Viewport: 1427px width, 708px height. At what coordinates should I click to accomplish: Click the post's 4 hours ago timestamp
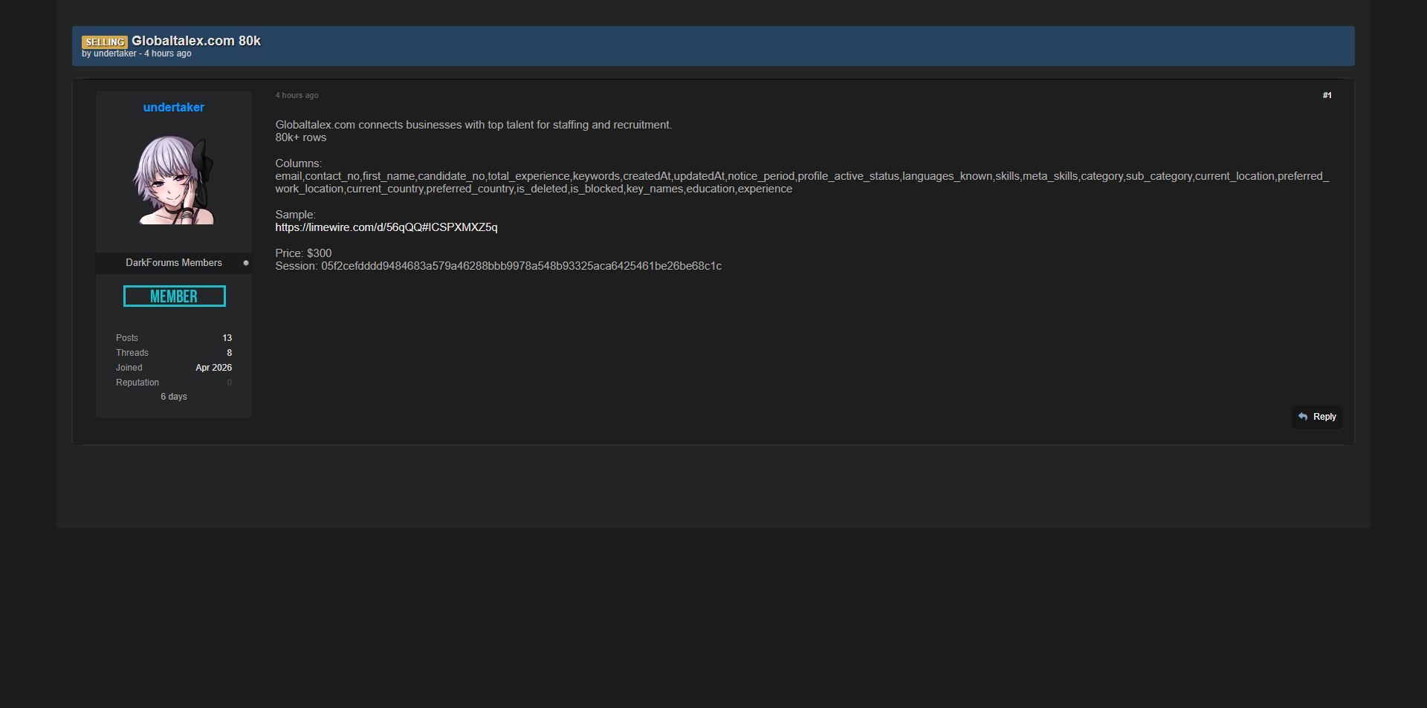pyautogui.click(x=297, y=95)
